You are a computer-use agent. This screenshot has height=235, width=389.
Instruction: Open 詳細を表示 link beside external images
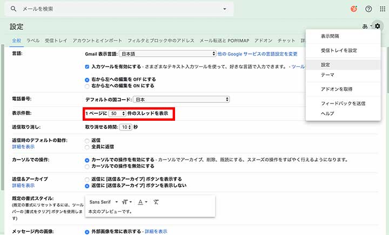tap(156, 232)
